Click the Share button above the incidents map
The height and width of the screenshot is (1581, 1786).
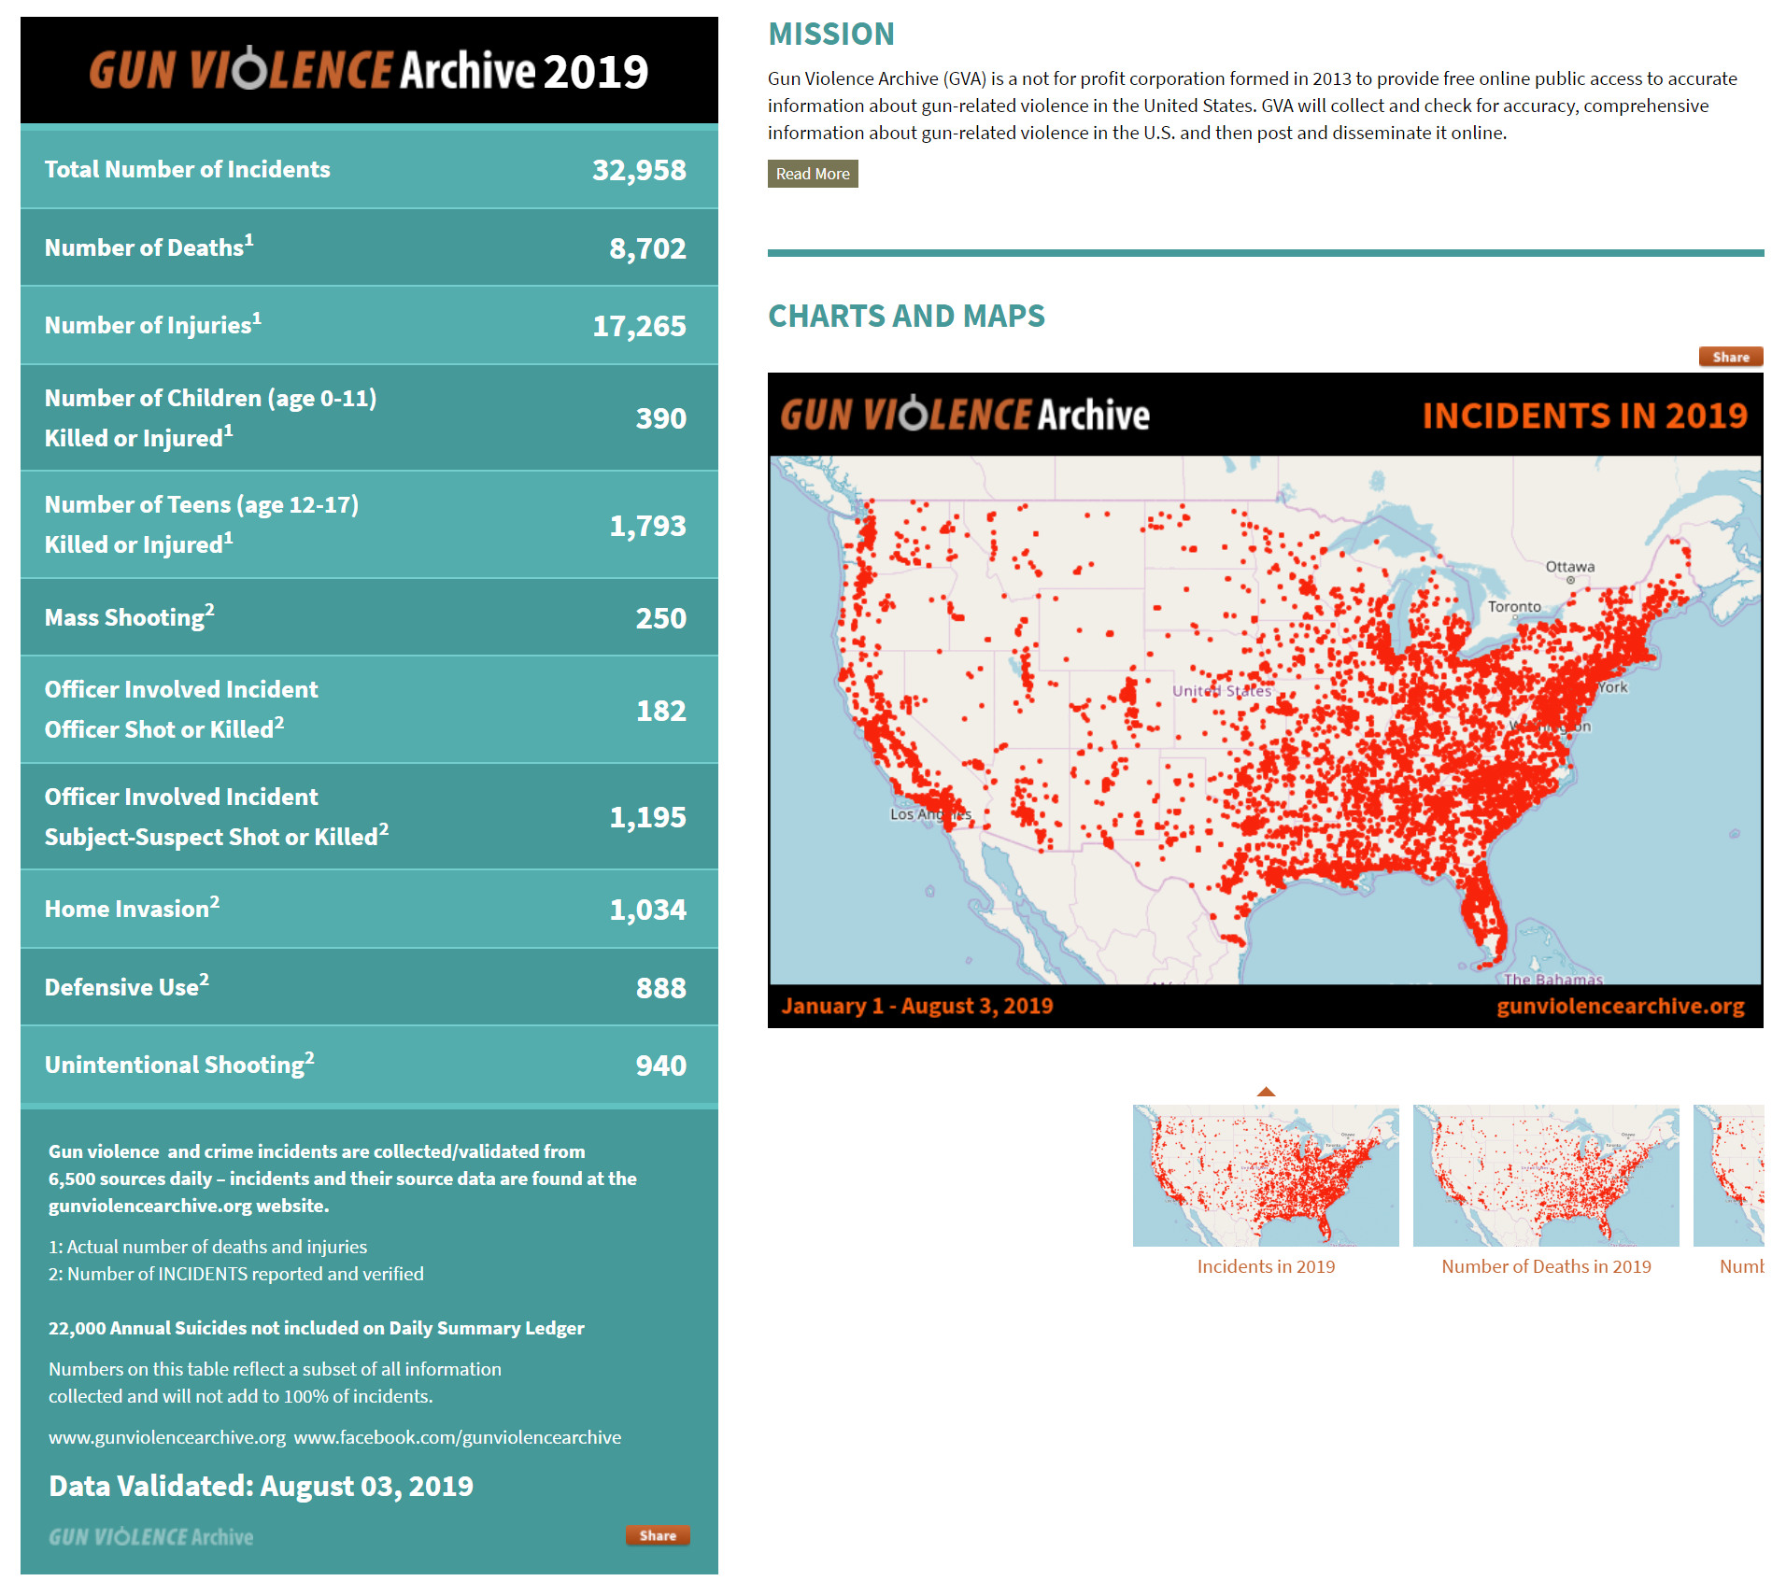[1730, 357]
